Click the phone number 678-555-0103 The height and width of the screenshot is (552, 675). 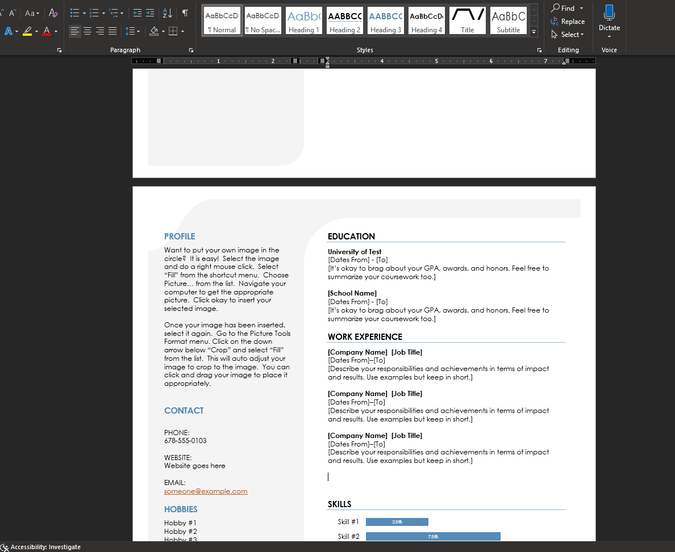[x=185, y=441]
